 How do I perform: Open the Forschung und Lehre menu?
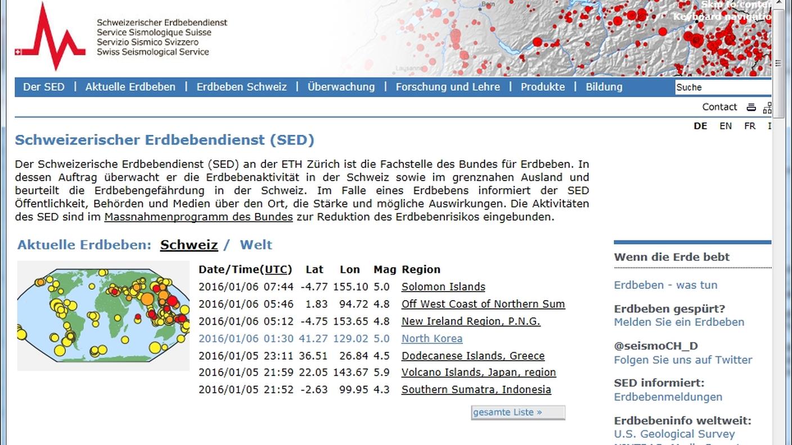448,87
